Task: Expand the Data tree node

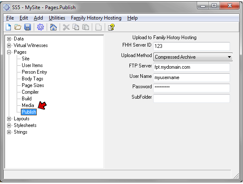Action: [9, 39]
